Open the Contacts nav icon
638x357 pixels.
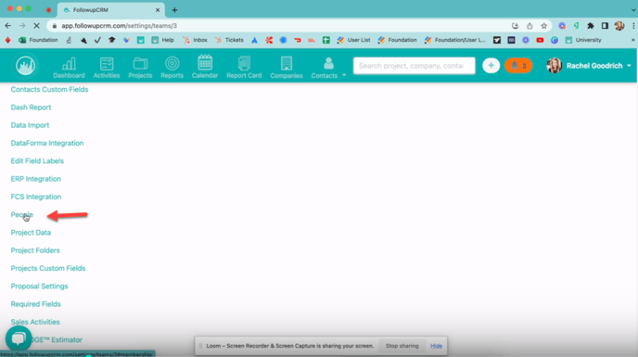click(325, 68)
